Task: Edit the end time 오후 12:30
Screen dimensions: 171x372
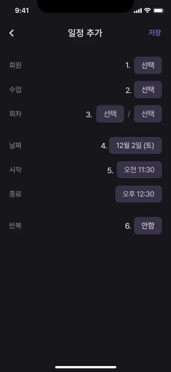Action: (139, 194)
